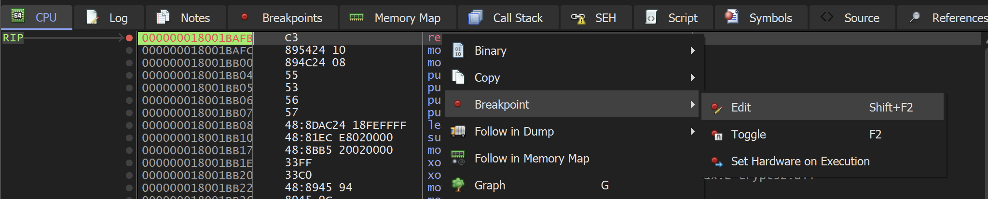Screen dimensions: 988x199
Task: Click the Edit breakpoint pencil icon
Action: pos(717,108)
